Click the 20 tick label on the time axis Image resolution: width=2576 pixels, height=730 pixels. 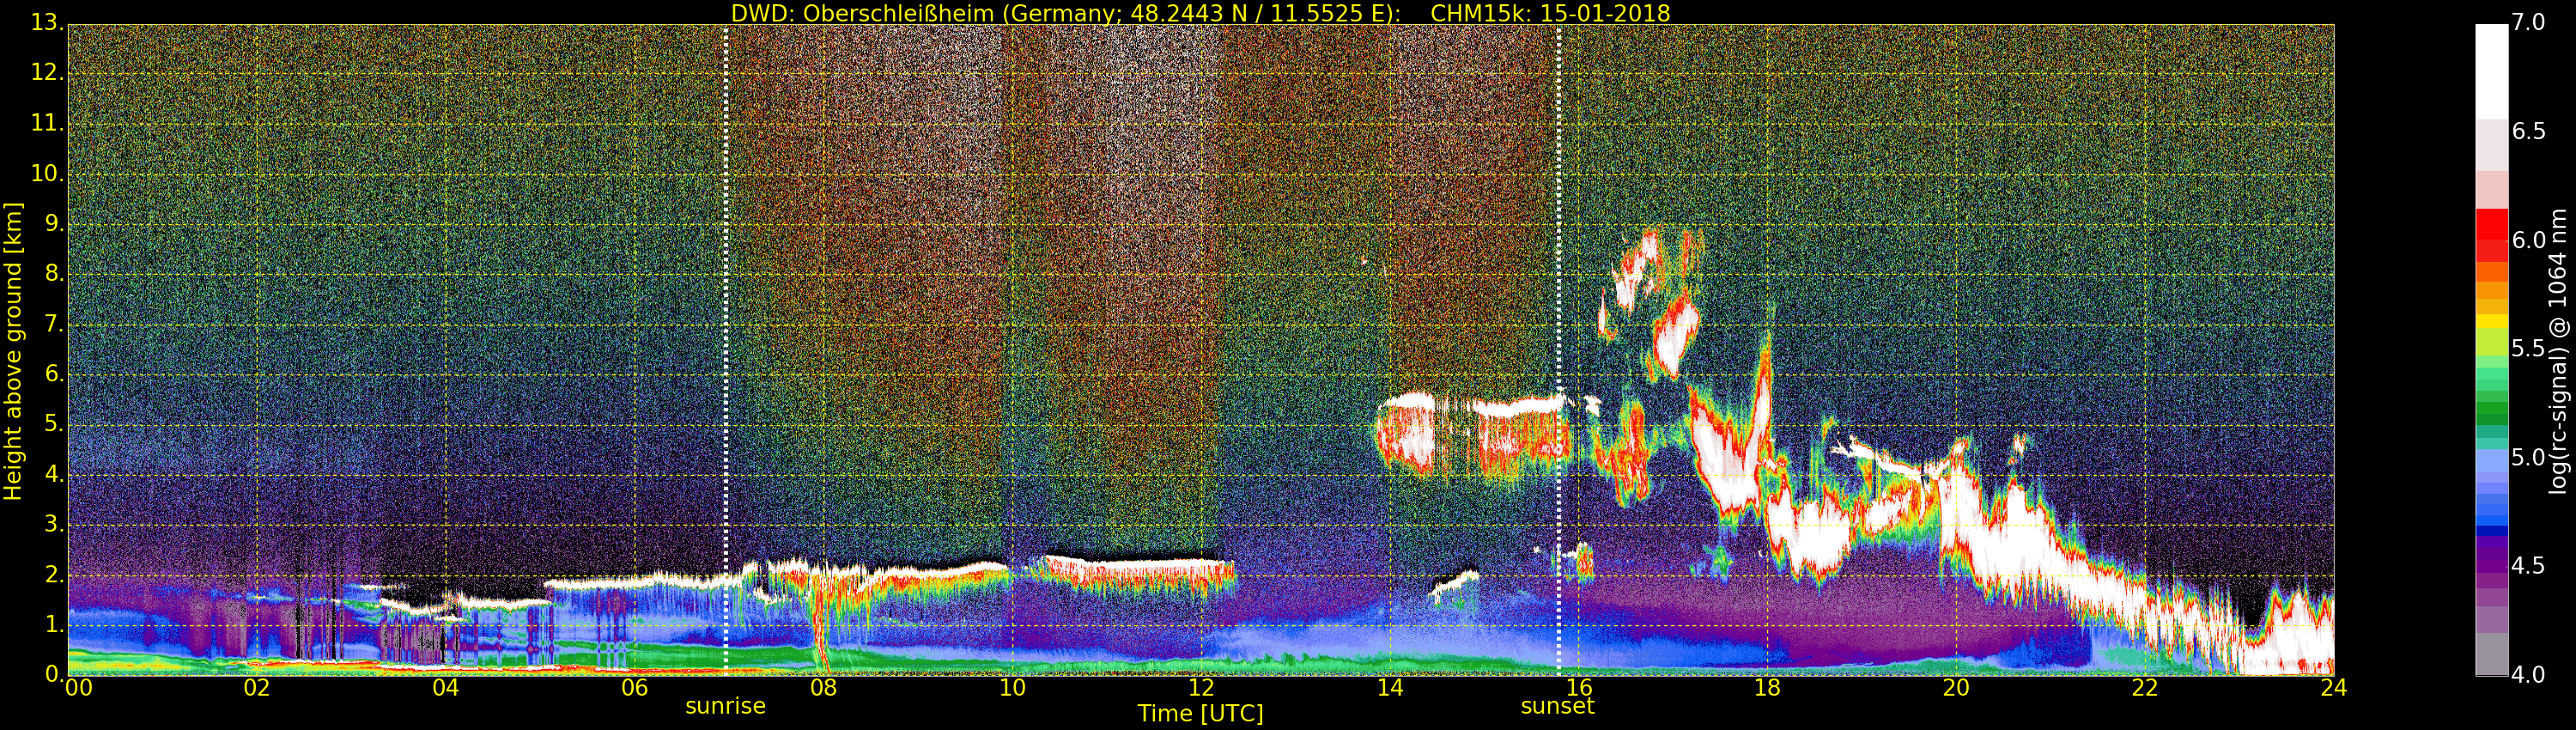1956,688
